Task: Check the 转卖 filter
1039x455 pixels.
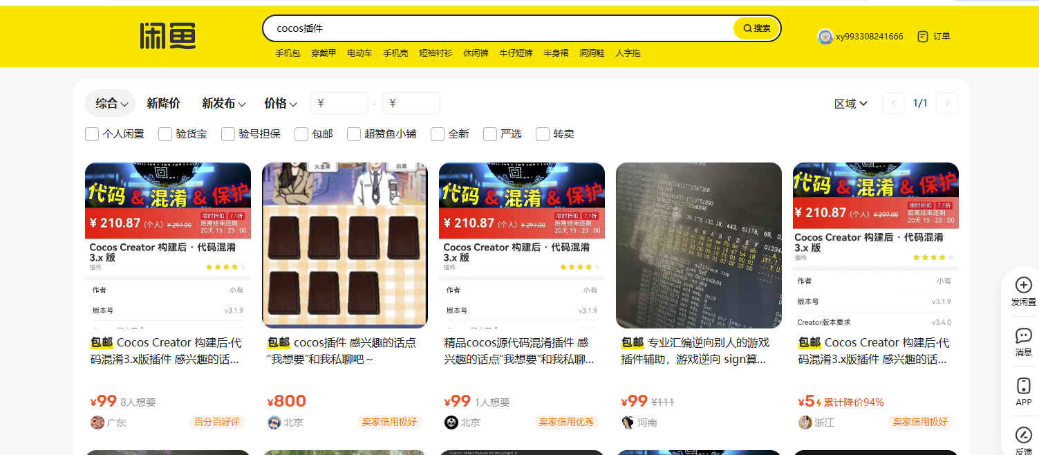Action: [x=543, y=134]
